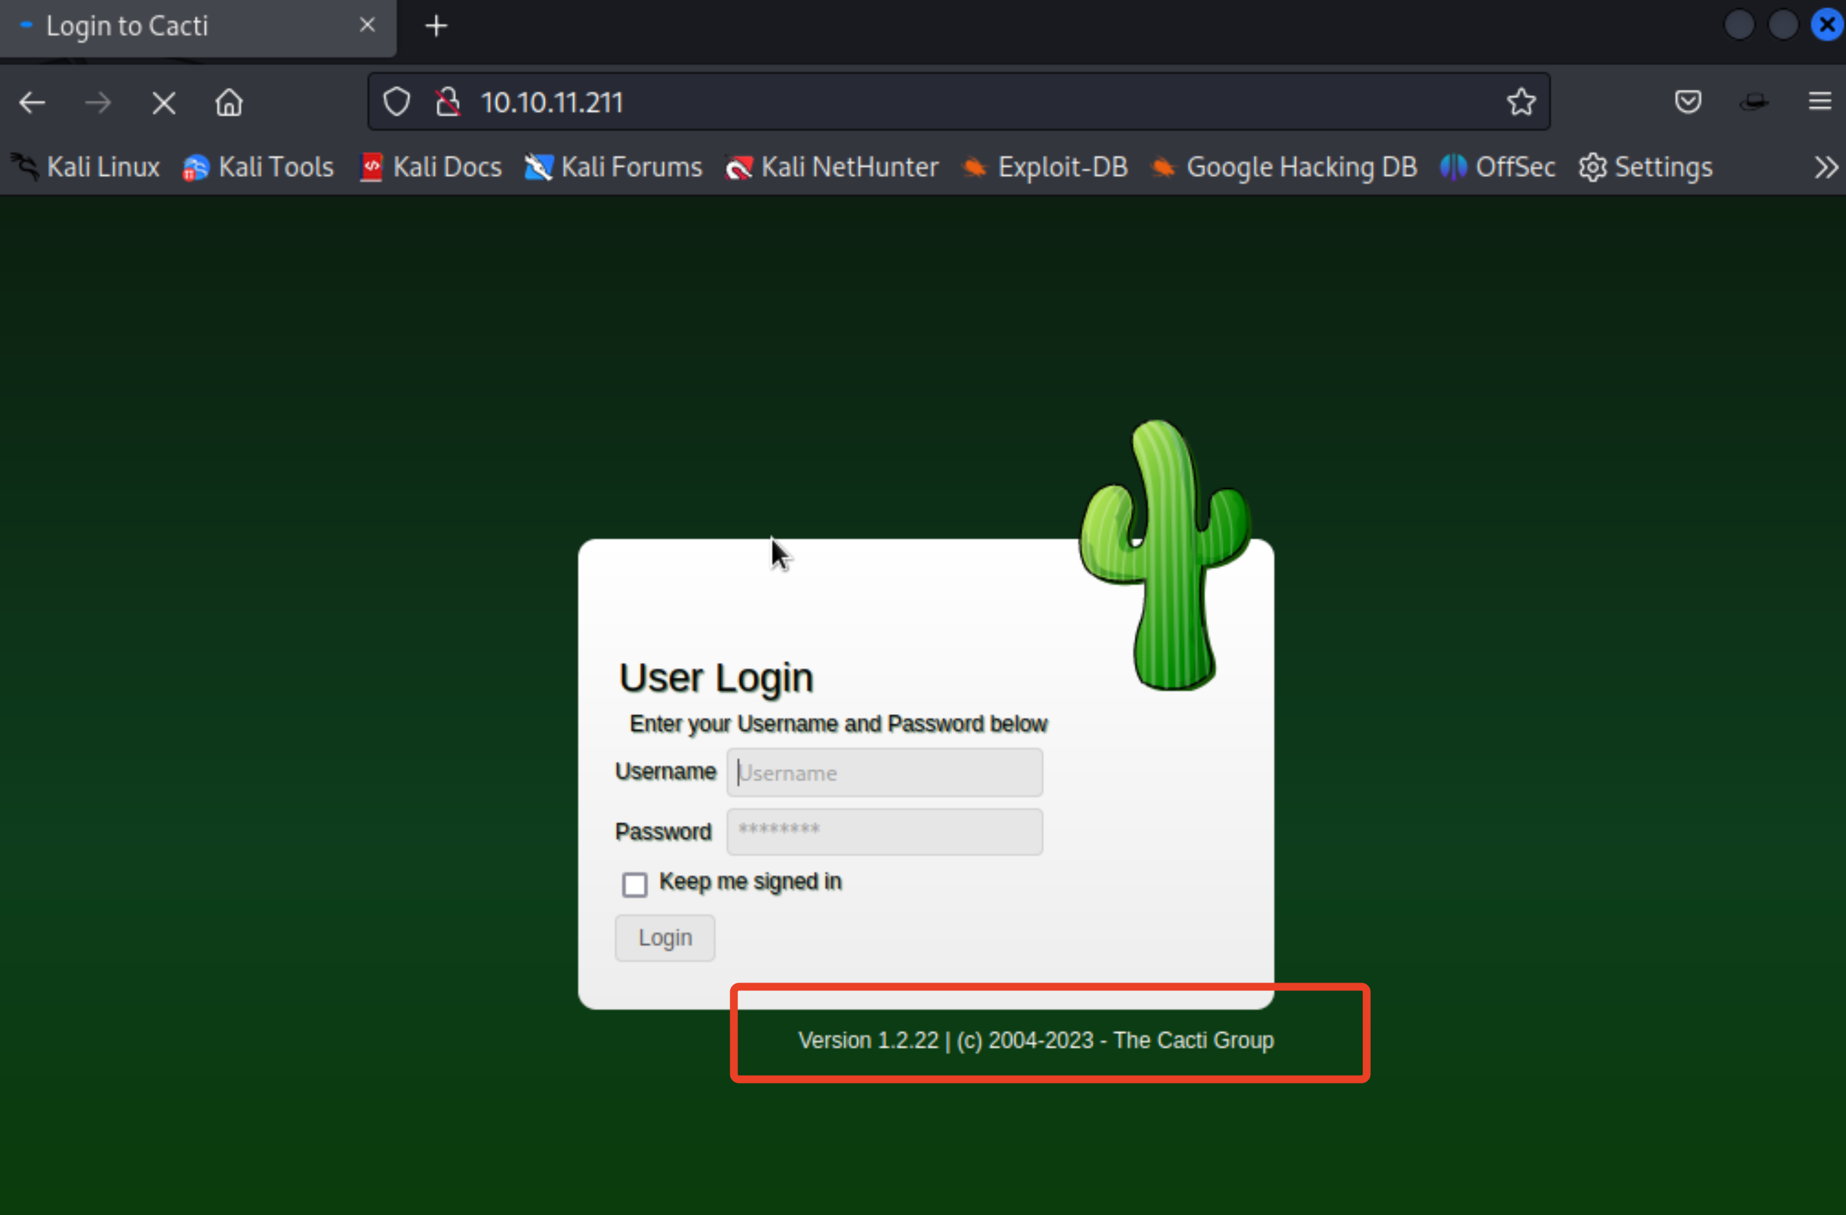Select the Login to Cacti tab
This screenshot has width=1846, height=1215.
(x=198, y=27)
